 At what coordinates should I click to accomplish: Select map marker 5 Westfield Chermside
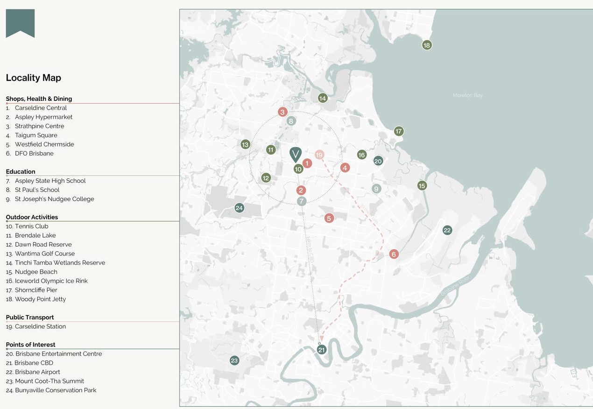(x=329, y=218)
